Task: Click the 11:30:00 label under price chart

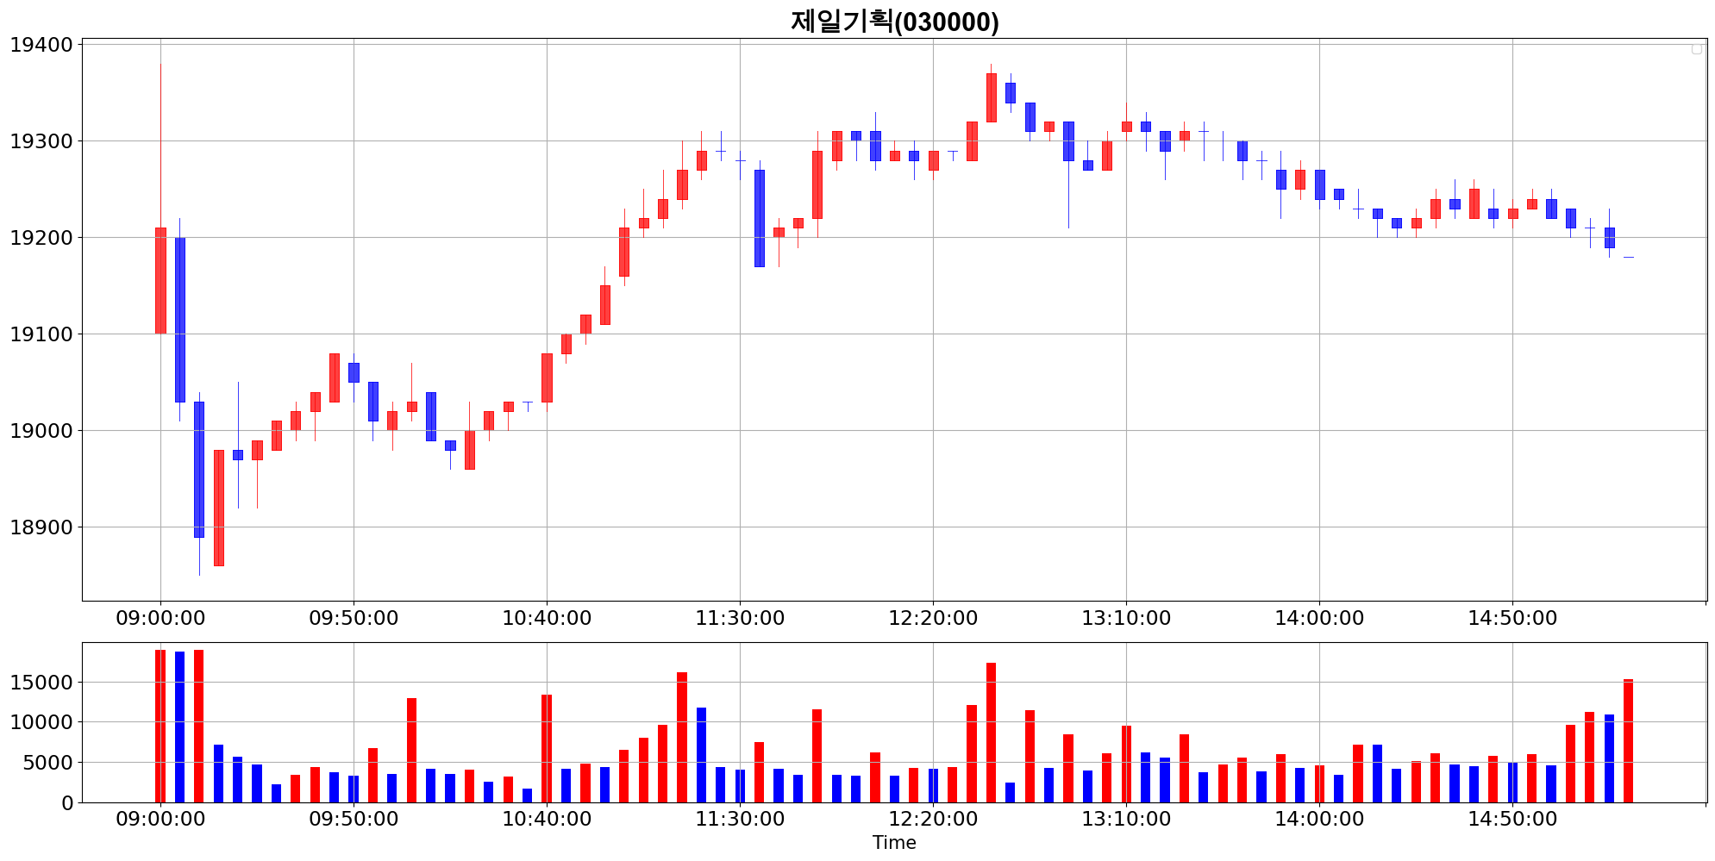Action: 740,618
